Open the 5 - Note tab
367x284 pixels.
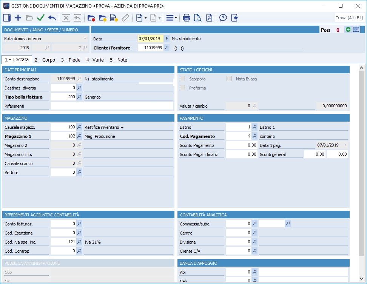click(118, 60)
